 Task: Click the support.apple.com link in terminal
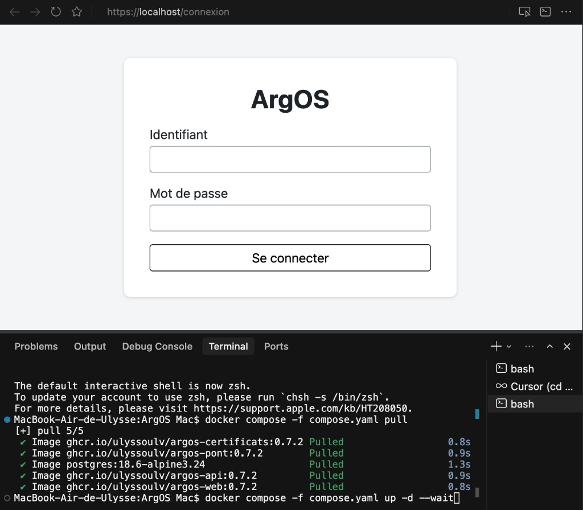pyautogui.click(x=301, y=408)
